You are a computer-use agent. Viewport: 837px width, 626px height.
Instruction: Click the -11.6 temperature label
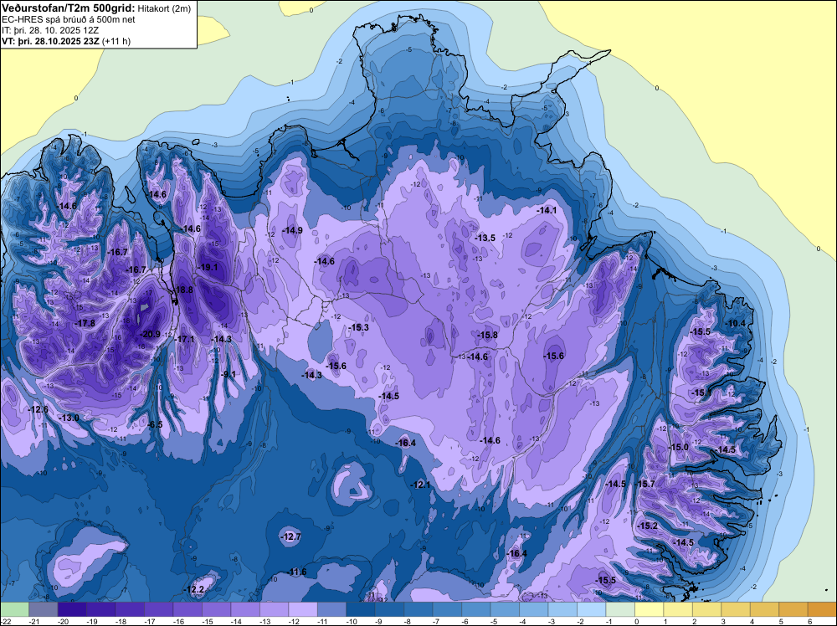pos(297,572)
